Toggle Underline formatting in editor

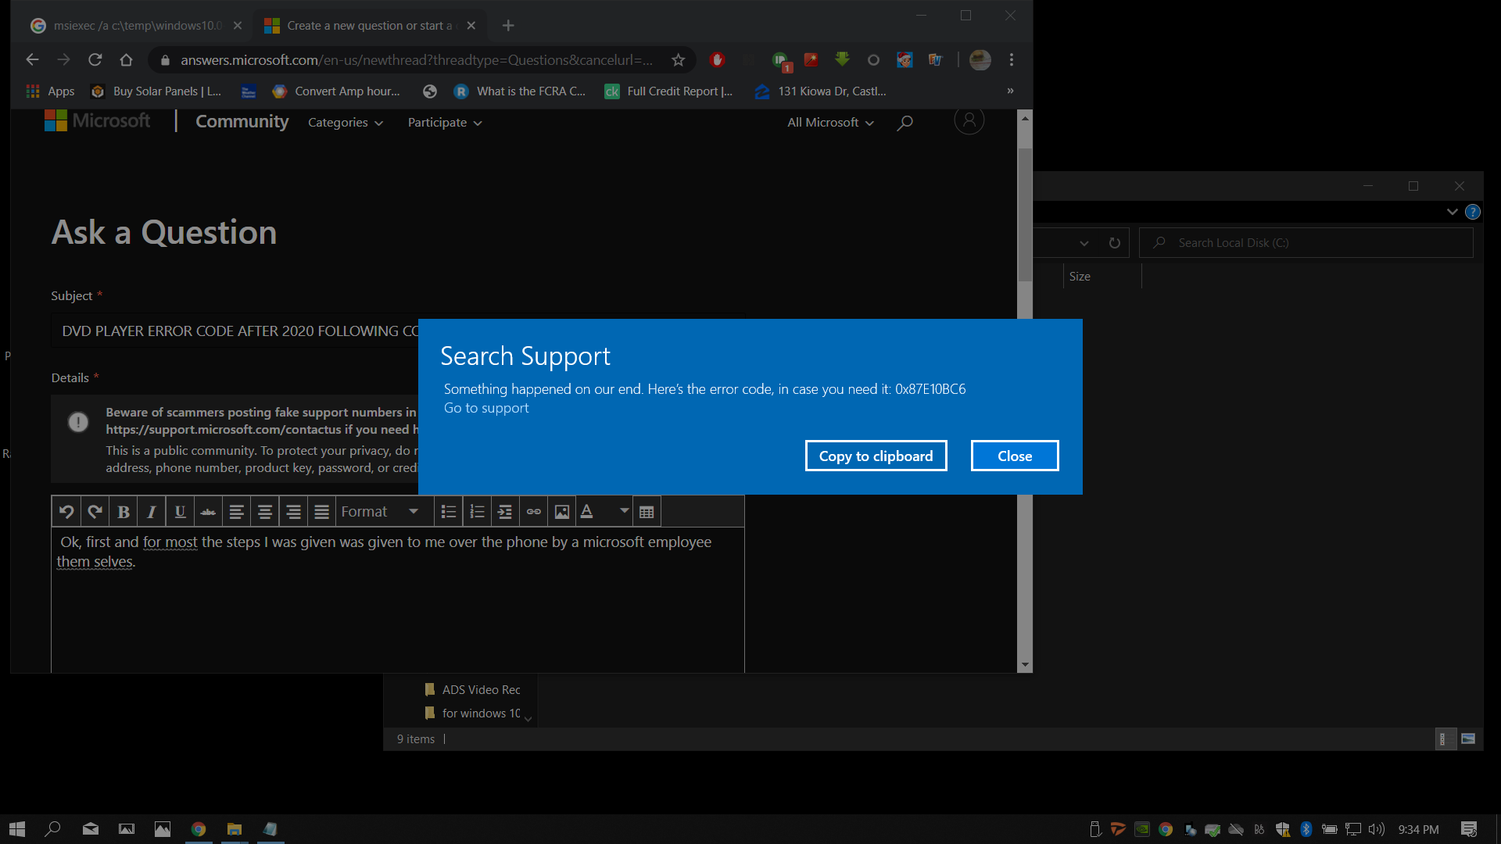[x=180, y=512]
